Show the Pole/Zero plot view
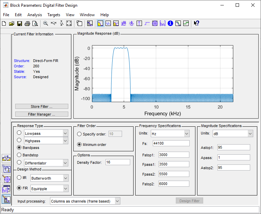The image size is (261, 214). (x=155, y=24)
